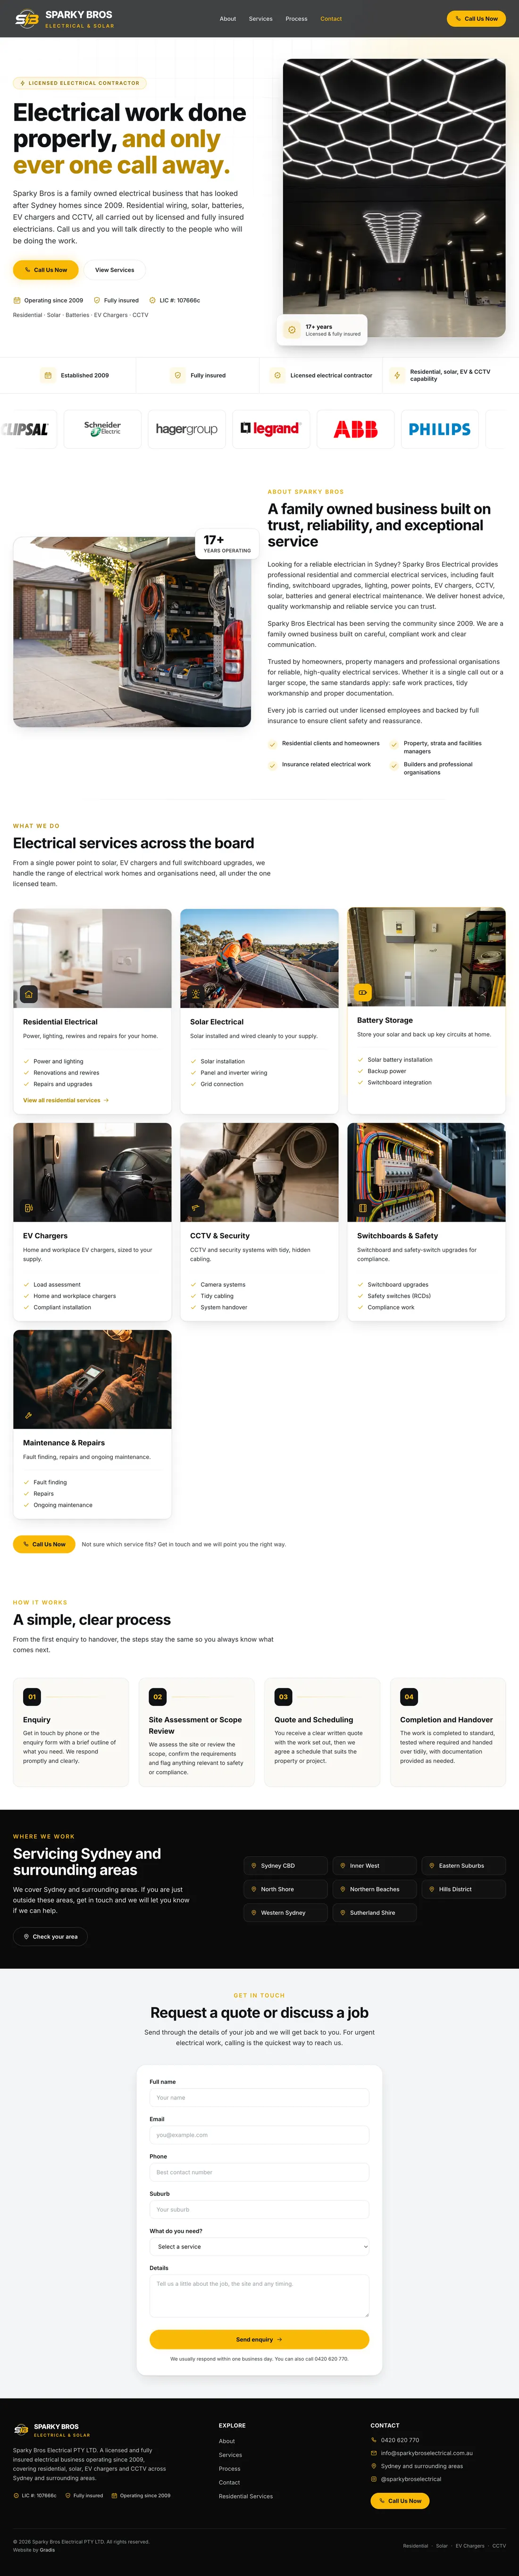
Task: Click step 04 Completion and Handover badge
Action: coord(409,1697)
